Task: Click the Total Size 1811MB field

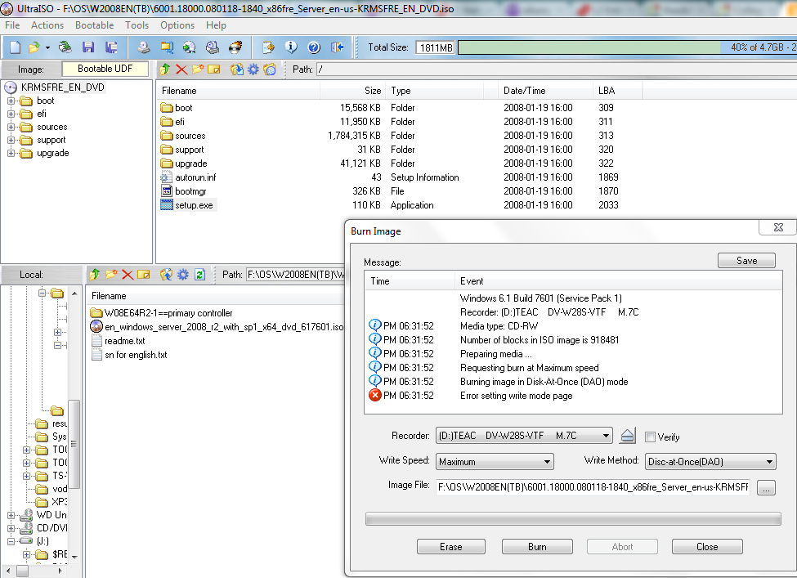Action: 435,47
